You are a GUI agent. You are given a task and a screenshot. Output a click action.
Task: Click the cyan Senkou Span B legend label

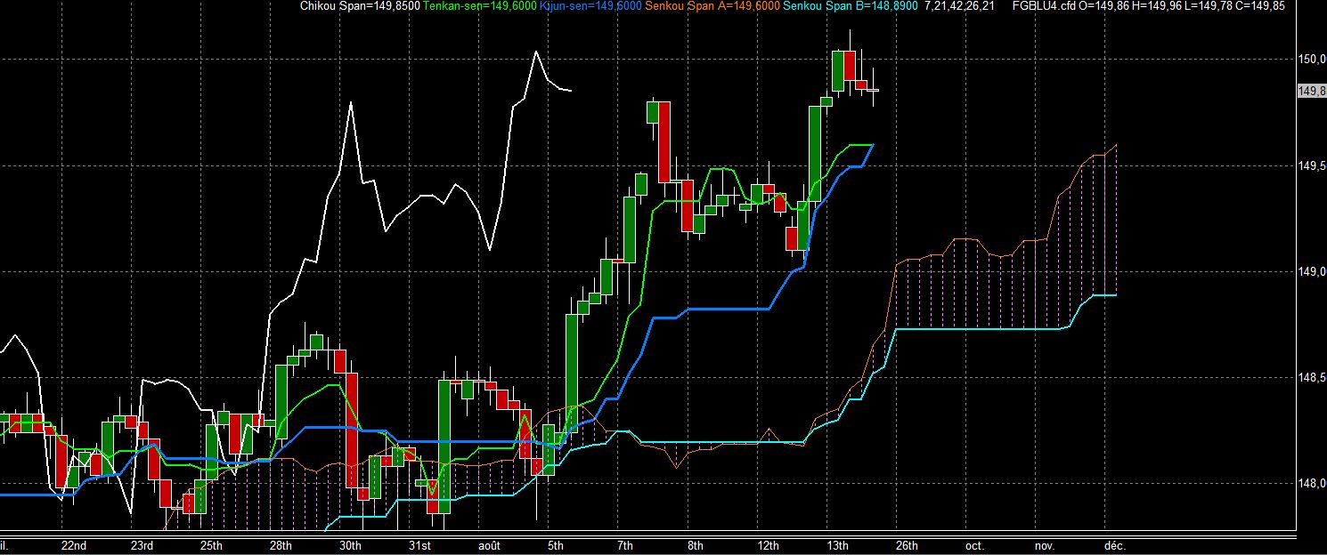(850, 6)
